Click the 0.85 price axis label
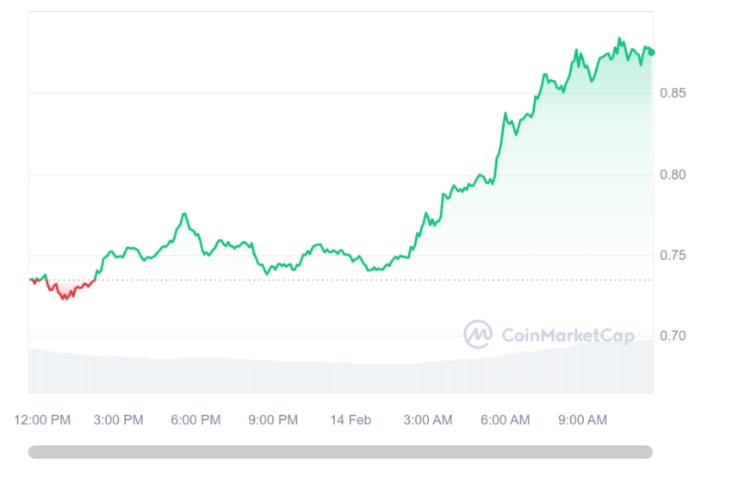Image resolution: width=732 pixels, height=488 pixels. (673, 93)
